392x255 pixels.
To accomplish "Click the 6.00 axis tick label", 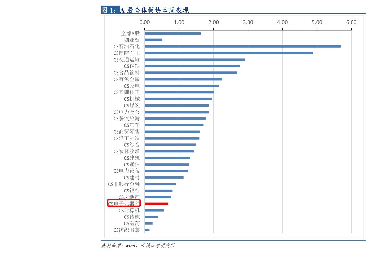I will point(351,22).
